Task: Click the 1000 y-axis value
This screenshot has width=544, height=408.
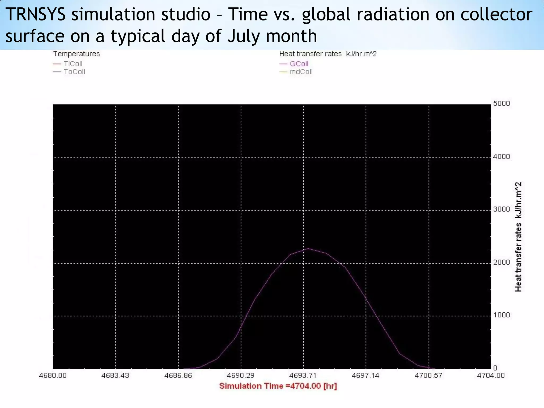Action: [501, 315]
